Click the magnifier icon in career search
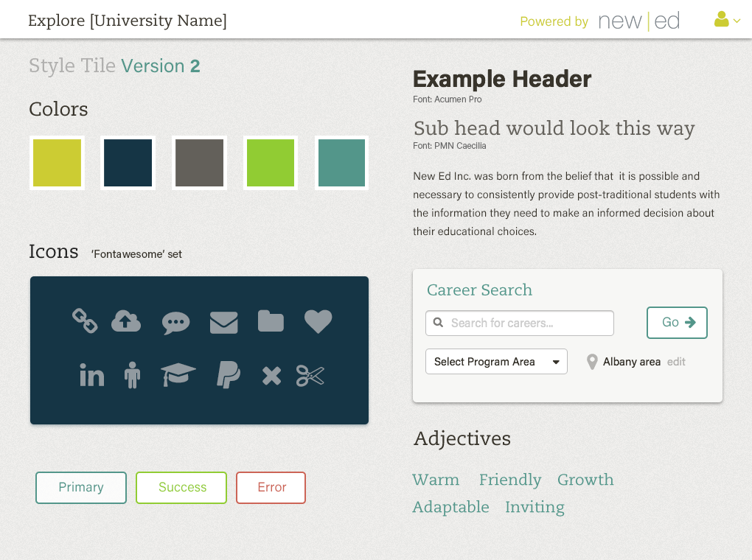This screenshot has height=560, width=752. 438,322
